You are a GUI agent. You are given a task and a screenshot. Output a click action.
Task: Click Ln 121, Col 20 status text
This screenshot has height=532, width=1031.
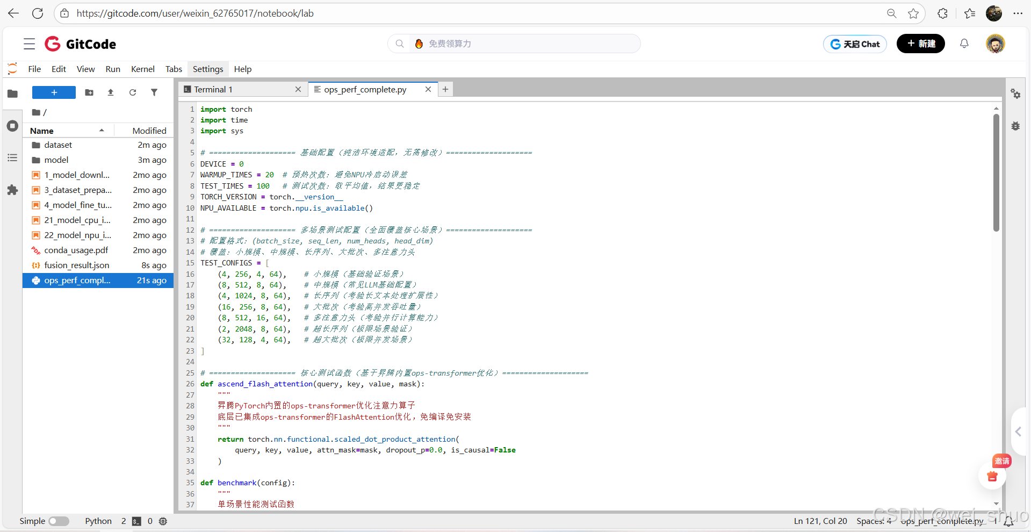coord(820,521)
